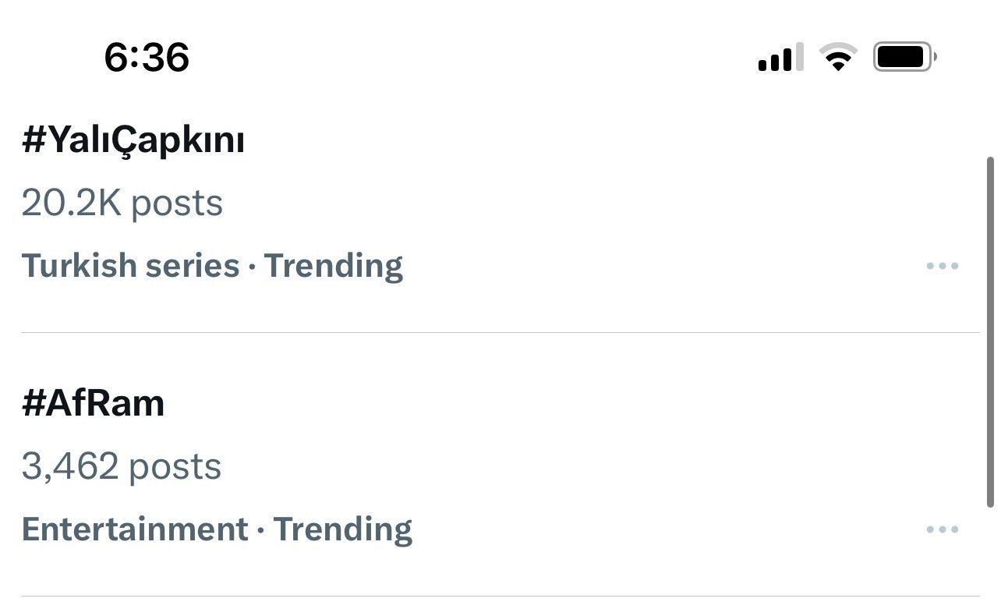Open the #YalıÇapkını trending hashtag
This screenshot has height=616, width=1001.
pyautogui.click(x=133, y=141)
